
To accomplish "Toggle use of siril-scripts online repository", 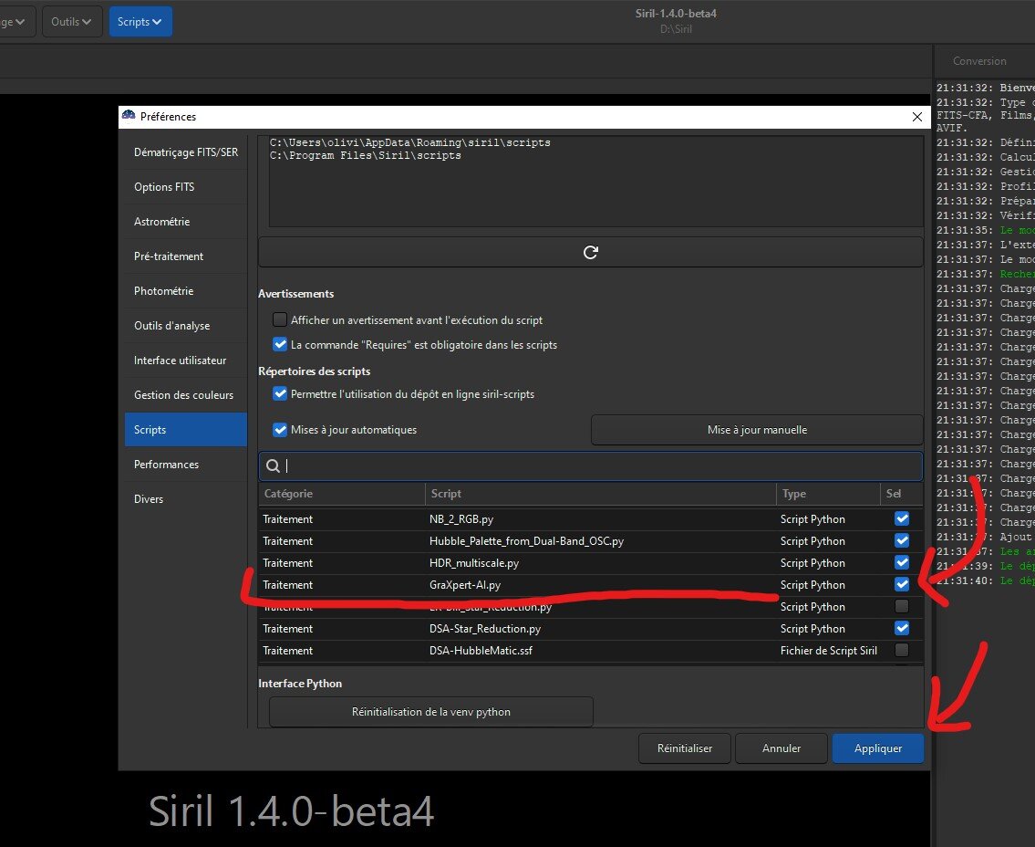I will (x=280, y=393).
